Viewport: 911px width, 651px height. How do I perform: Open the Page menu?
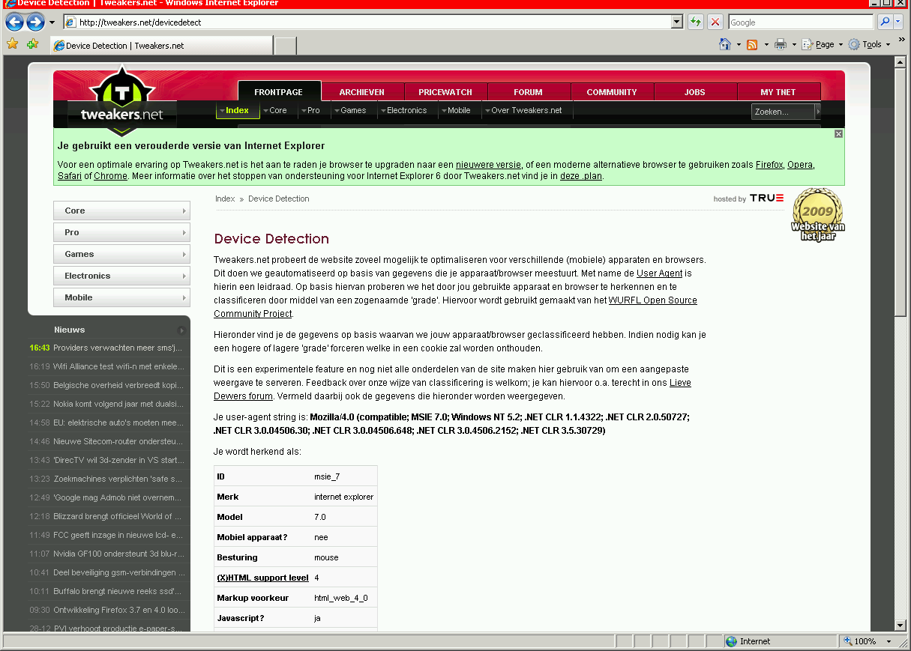click(822, 45)
